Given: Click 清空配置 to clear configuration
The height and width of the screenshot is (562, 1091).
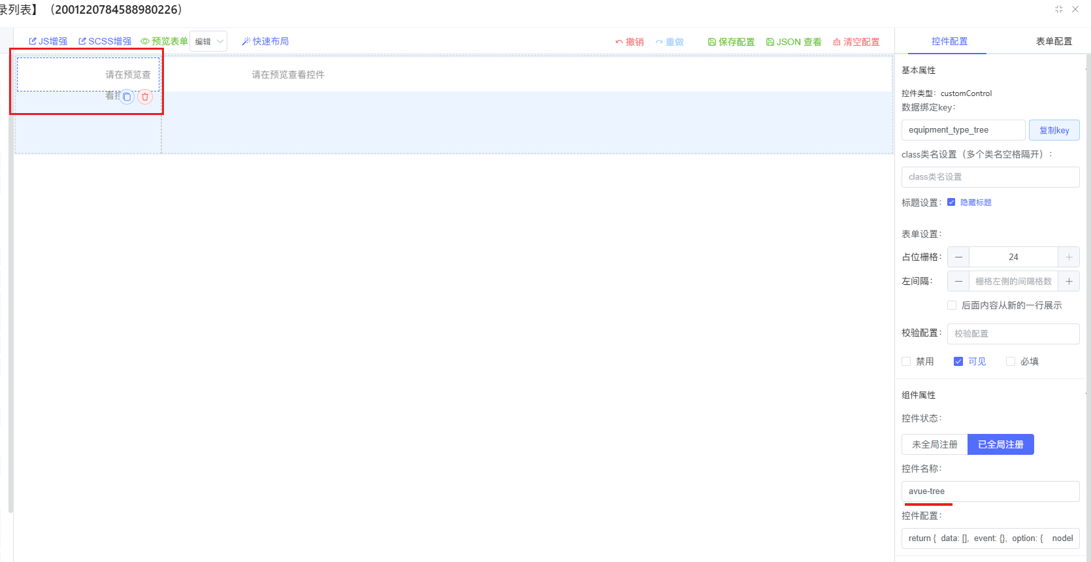Looking at the screenshot, I should [x=856, y=42].
